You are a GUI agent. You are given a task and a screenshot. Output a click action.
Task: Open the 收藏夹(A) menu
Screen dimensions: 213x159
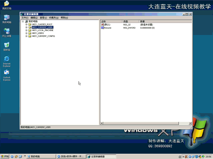[x=54, y=18]
